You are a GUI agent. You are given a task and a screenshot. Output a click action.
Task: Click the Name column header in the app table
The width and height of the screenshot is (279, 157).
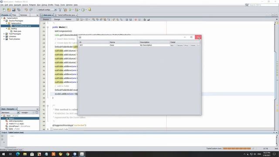[x=124, y=42]
